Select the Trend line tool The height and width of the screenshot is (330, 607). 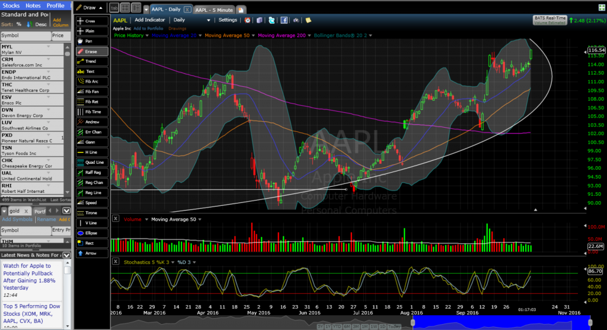(92, 62)
